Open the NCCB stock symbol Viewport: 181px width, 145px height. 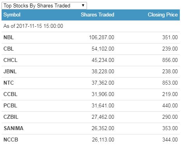pyautogui.click(x=11, y=140)
